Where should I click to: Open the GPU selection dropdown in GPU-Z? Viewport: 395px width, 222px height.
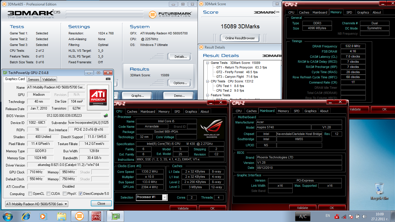[x=37, y=204]
